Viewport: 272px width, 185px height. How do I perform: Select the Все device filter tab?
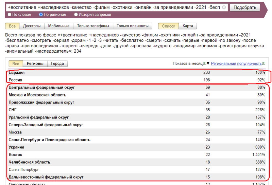12,26
